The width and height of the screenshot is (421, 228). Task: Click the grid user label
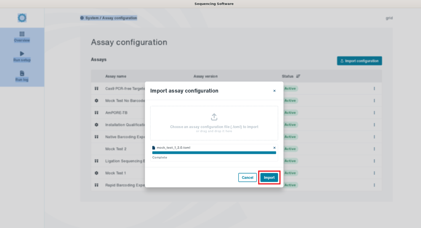click(389, 18)
